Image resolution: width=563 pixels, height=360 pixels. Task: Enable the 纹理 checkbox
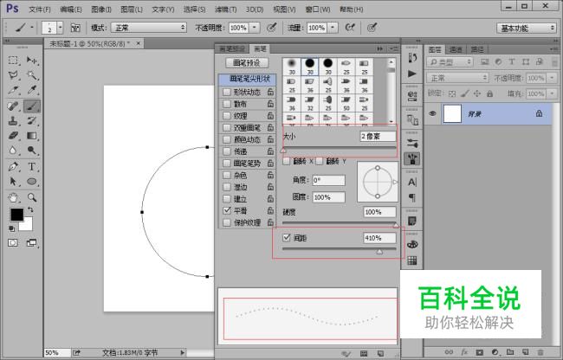coord(227,116)
